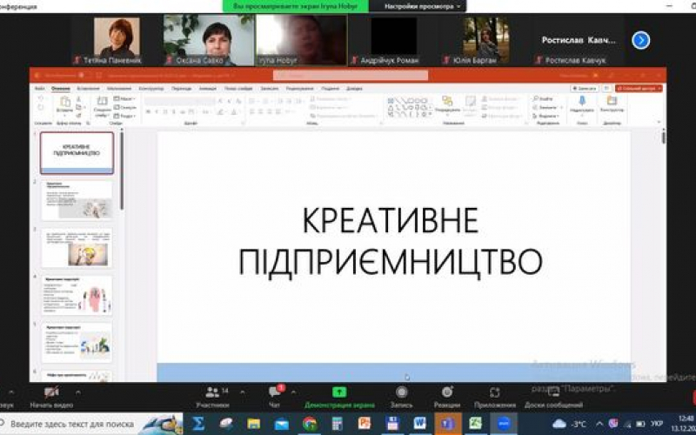
Task: Click the Arrange (Упорядкувати) icon
Action: point(447,102)
